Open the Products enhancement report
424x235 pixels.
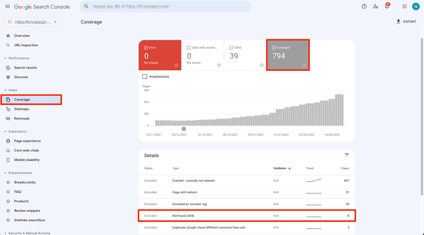click(21, 201)
